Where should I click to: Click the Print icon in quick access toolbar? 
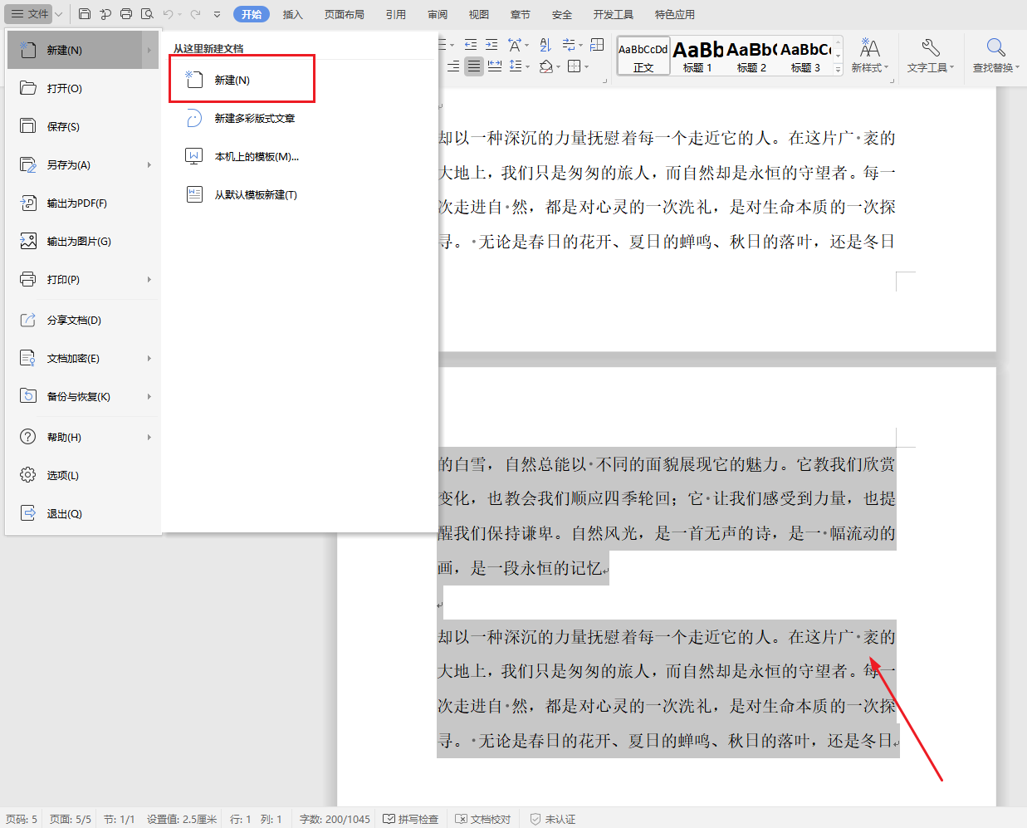click(126, 13)
